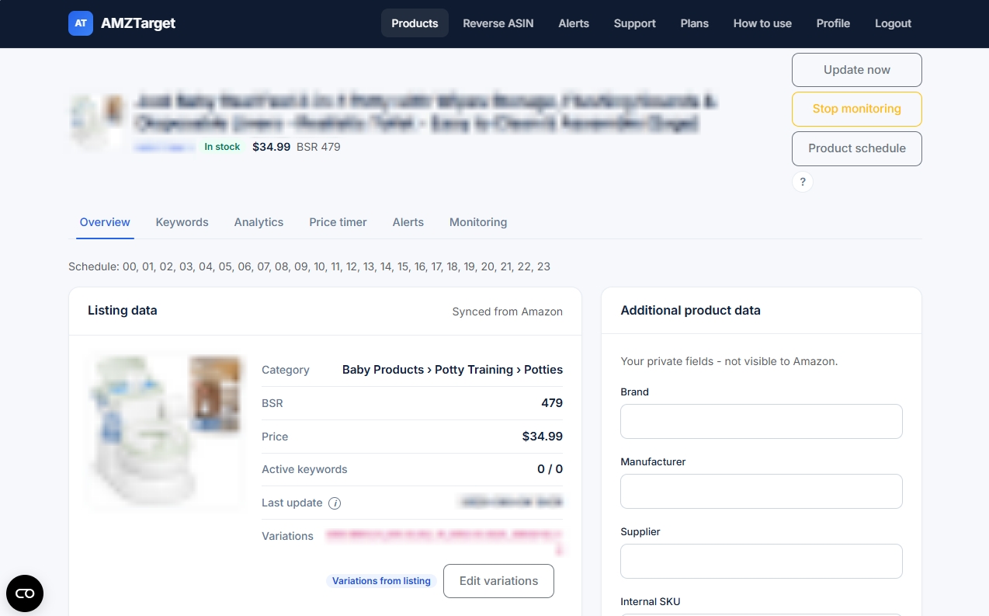Screen dimensions: 989x616
Task: Open the Support page
Action: click(x=635, y=23)
